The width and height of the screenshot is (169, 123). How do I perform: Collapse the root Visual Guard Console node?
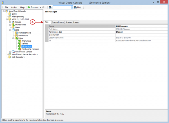(4, 11)
